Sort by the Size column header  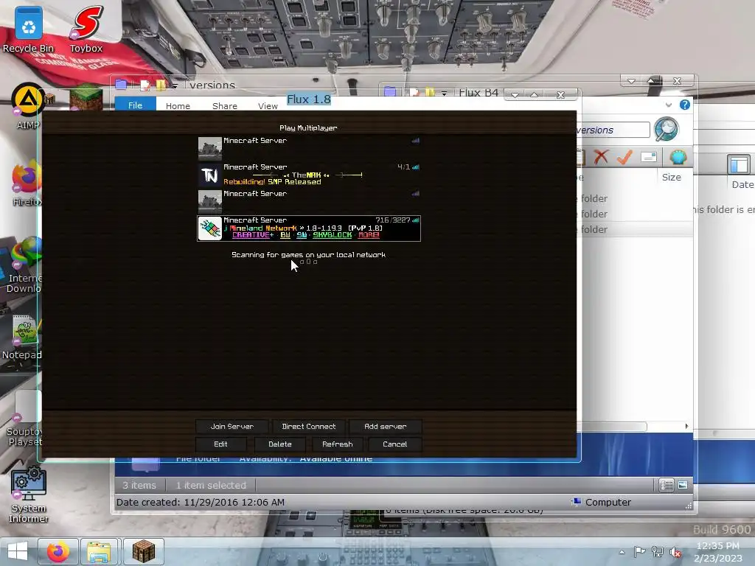[x=671, y=177]
